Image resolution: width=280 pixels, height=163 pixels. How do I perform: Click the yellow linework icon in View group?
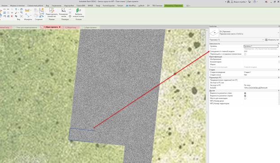tap(27, 10)
